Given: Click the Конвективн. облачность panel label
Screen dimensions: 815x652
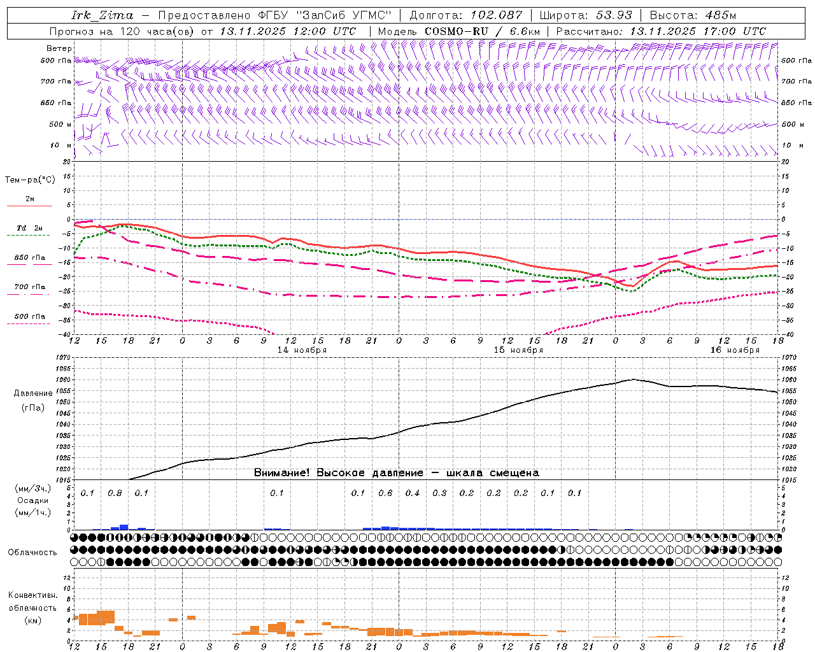Looking at the screenshot, I should [32, 607].
